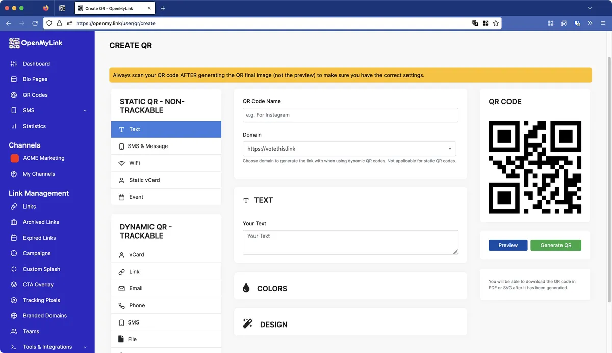Click the Dashboard icon in the sidebar
612x353 pixels.
click(14, 64)
